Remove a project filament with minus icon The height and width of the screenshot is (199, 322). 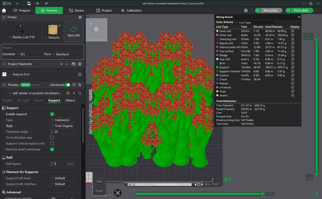pos(67,64)
